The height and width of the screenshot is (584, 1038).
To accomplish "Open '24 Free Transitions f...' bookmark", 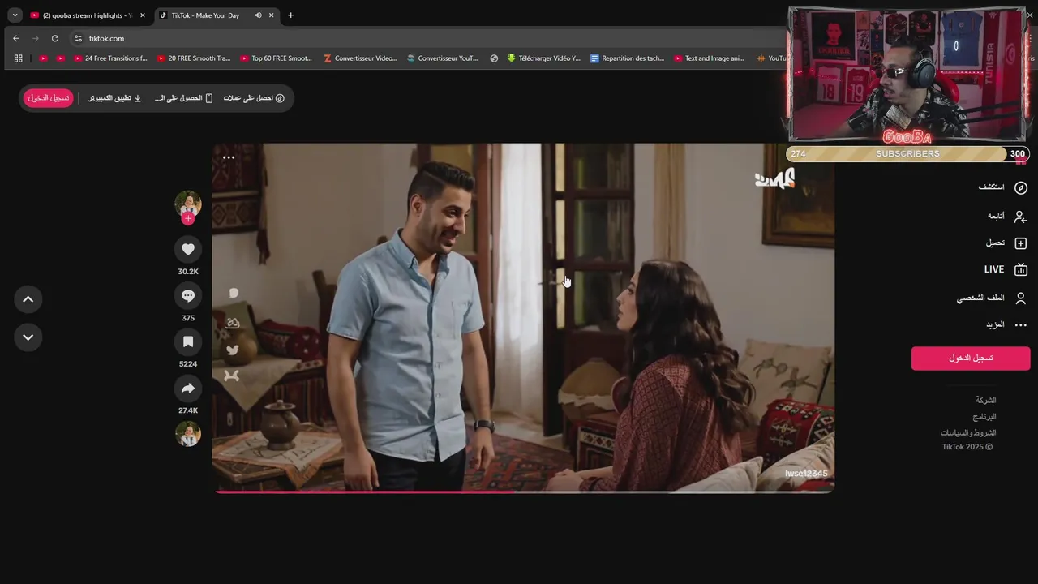I will point(110,58).
